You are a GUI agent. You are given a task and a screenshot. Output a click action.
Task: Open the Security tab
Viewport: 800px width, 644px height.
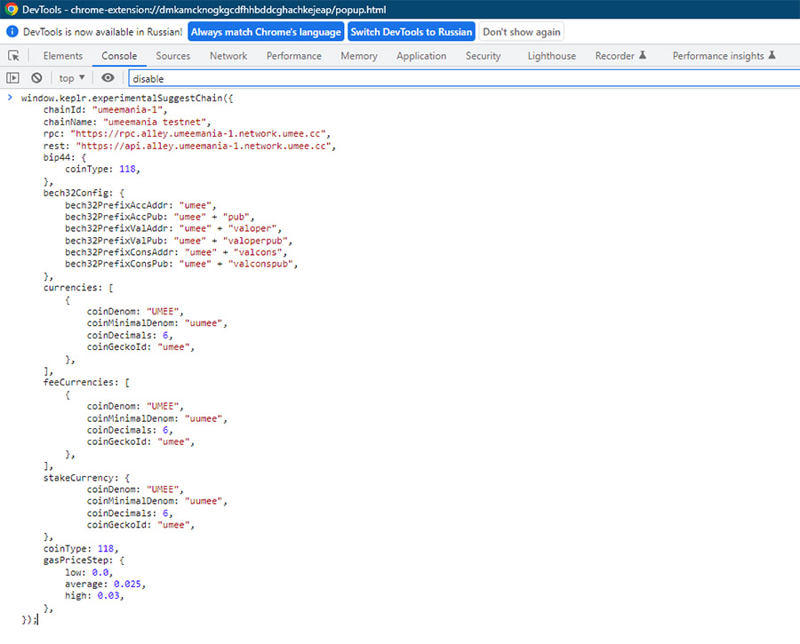(x=483, y=56)
